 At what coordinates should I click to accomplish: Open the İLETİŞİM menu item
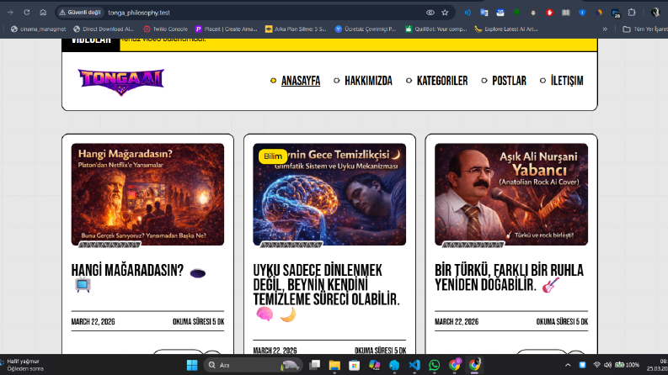tap(567, 81)
